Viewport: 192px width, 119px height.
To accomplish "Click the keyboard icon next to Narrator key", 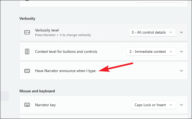I will pos(27,105).
